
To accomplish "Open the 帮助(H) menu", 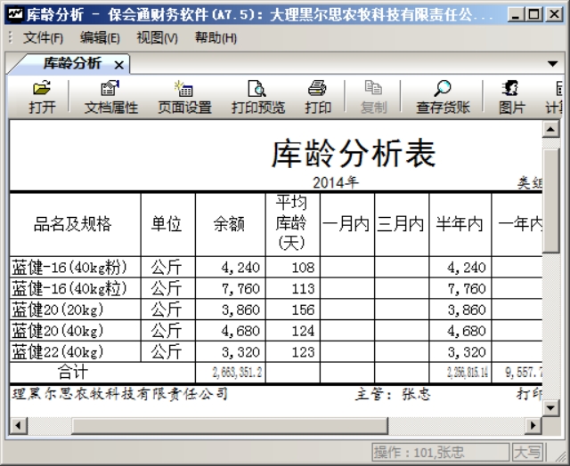I will pos(216,37).
